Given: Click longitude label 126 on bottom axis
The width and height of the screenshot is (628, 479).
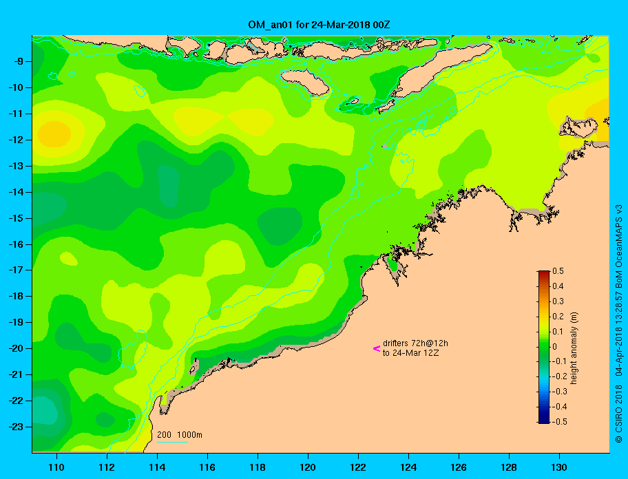Looking at the screenshot, I should coord(459,467).
